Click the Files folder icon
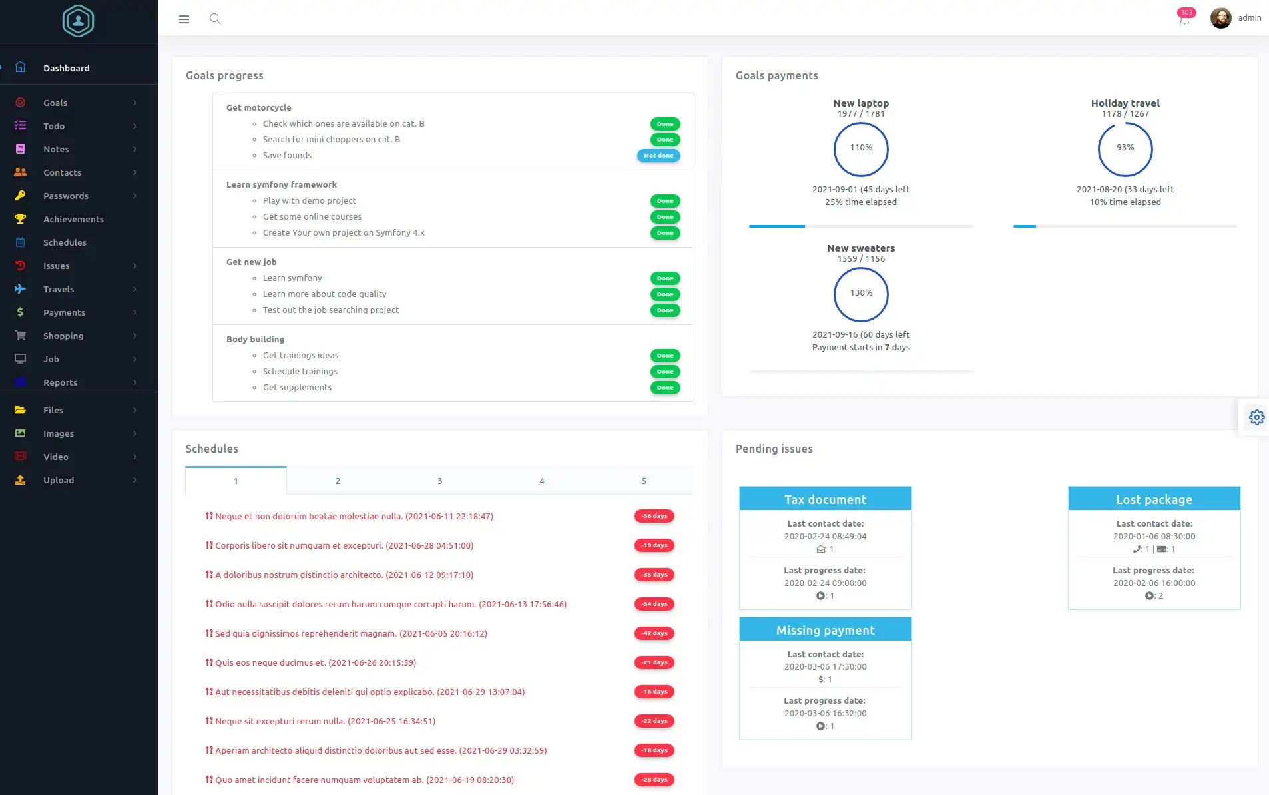The image size is (1269, 795). click(21, 410)
